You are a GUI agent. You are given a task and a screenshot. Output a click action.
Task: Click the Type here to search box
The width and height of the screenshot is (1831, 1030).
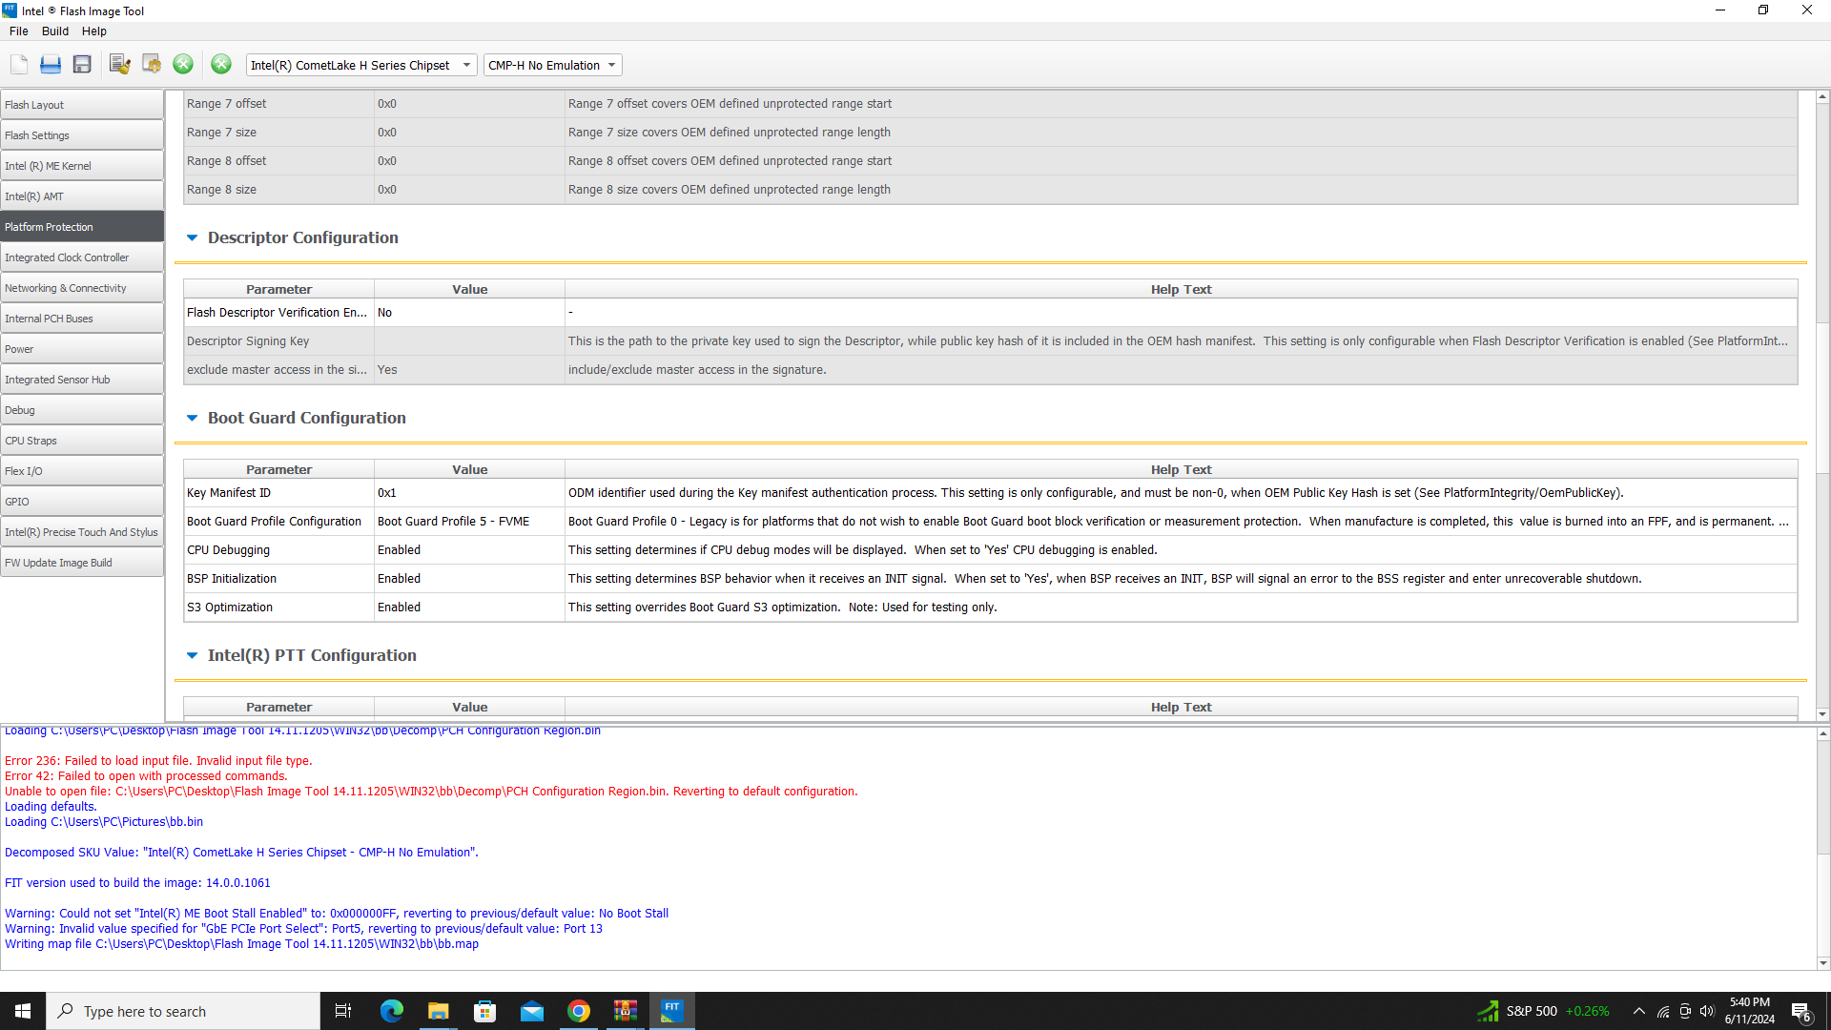pos(183,1011)
